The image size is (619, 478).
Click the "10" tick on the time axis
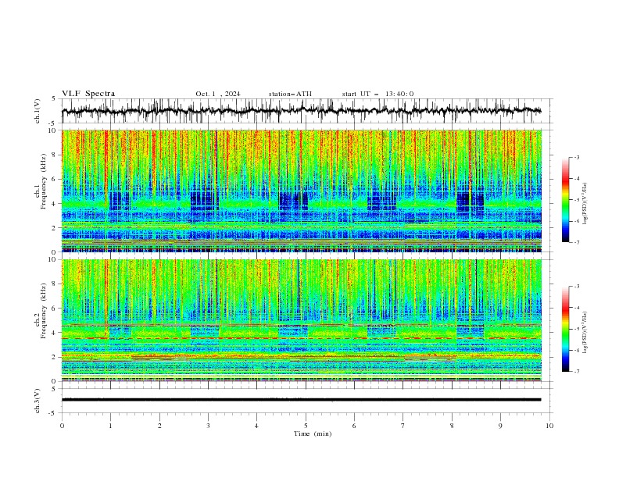[x=549, y=426]
